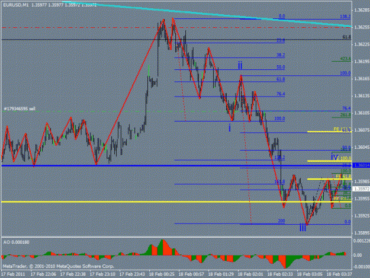This screenshot has width=370, height=278.
Task: Click the '17 Feb 22:38' time label
Action: point(73,274)
